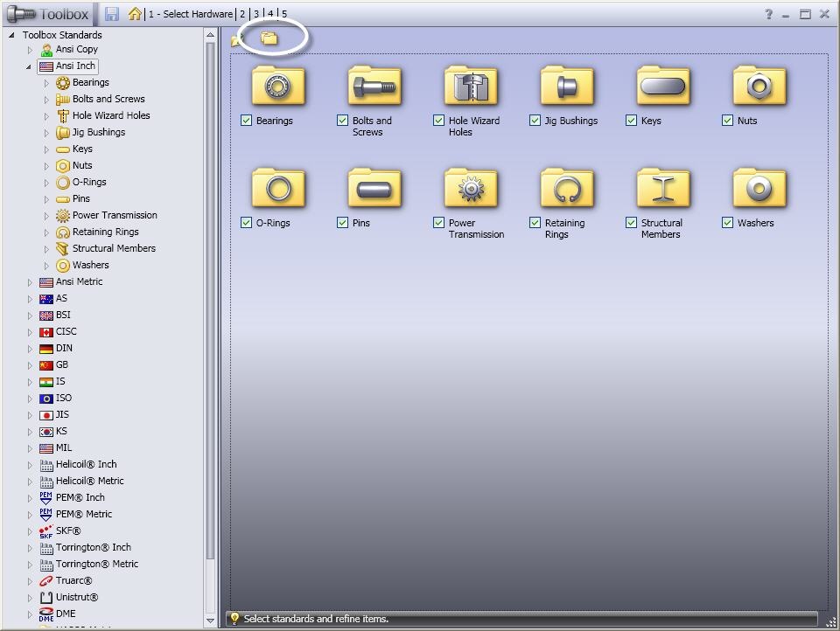The height and width of the screenshot is (631, 840).
Task: Toggle the Nuts checkbox
Action: (x=727, y=121)
